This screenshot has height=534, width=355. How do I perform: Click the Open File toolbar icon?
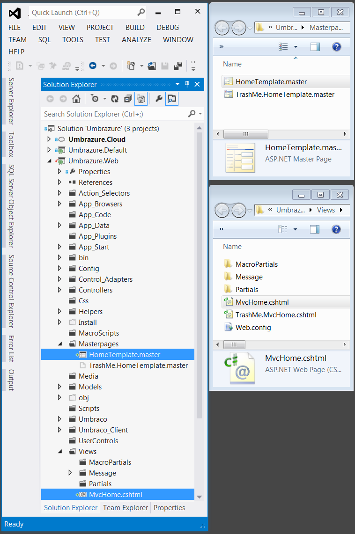152,66
